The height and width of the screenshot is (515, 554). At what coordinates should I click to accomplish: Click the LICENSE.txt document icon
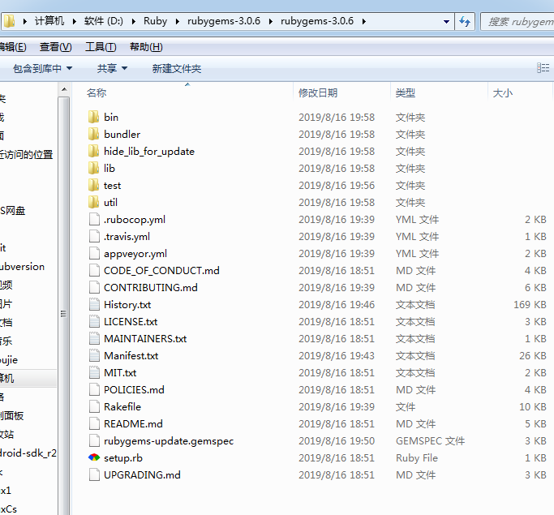(94, 321)
